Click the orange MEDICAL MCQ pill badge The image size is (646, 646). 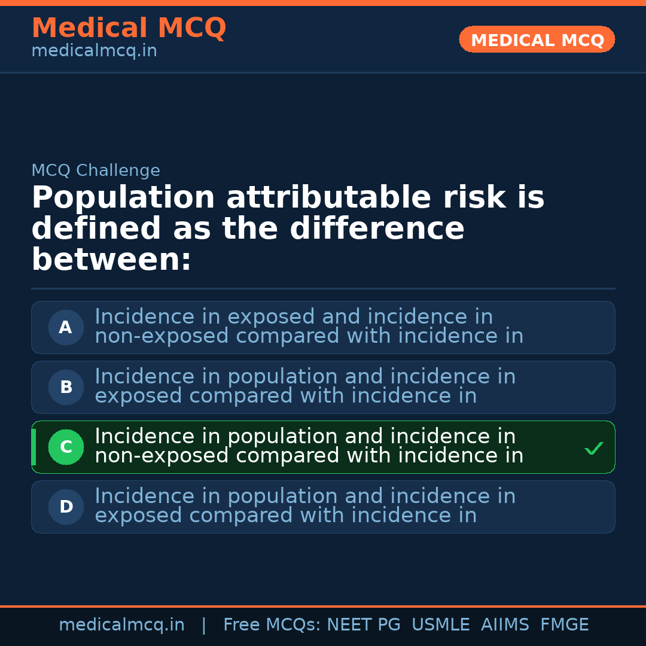pos(537,40)
